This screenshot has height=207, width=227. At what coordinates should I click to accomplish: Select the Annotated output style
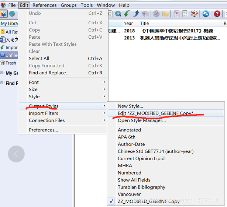[166, 130]
